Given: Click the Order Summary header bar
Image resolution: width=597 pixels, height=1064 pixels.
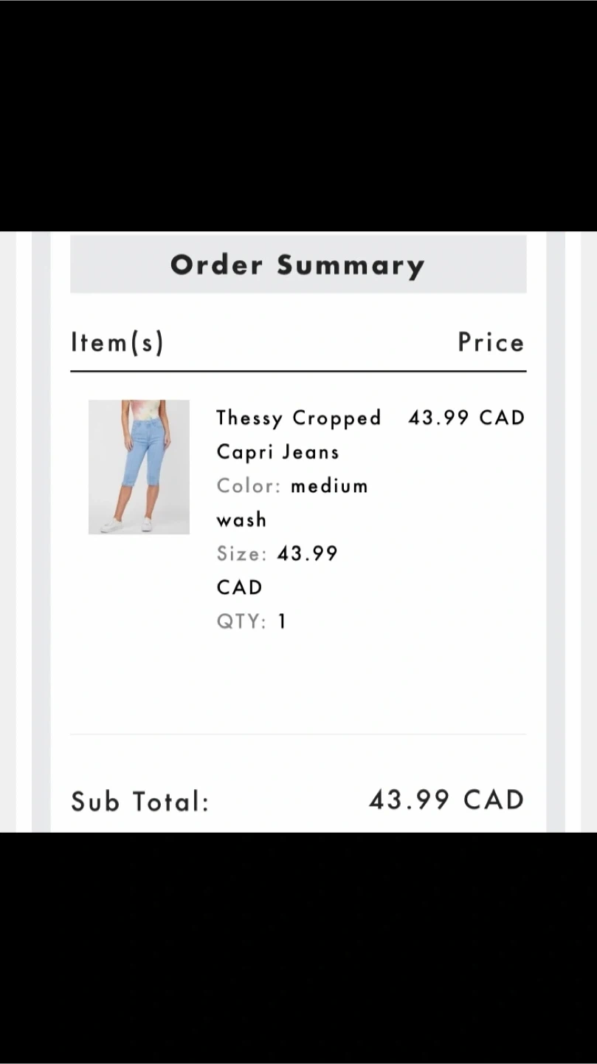Looking at the screenshot, I should click(298, 265).
